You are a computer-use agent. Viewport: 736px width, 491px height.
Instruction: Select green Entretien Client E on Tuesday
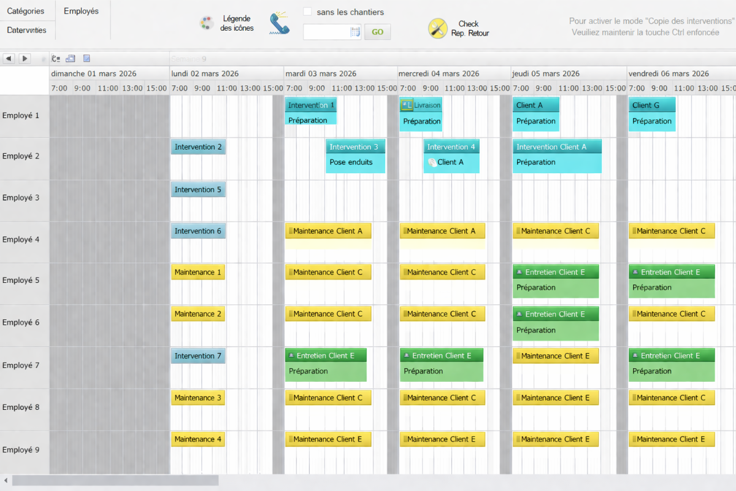coord(326,365)
